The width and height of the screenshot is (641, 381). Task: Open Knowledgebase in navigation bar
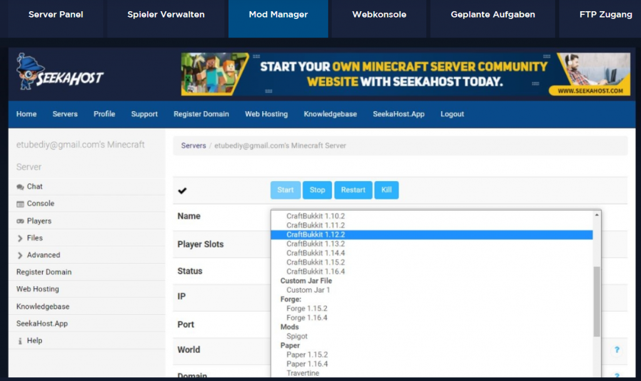(x=331, y=114)
